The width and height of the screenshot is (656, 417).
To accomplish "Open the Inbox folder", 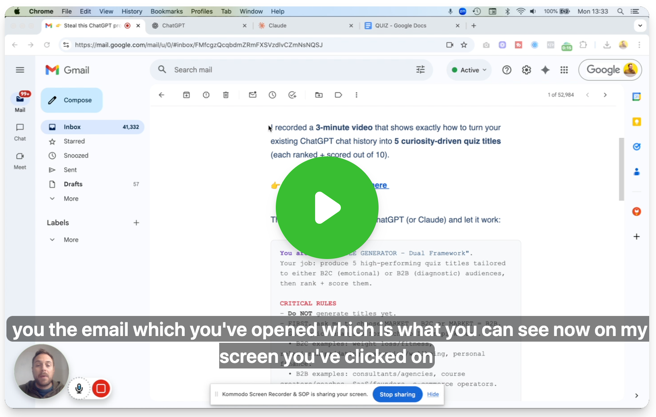I will pyautogui.click(x=92, y=127).
